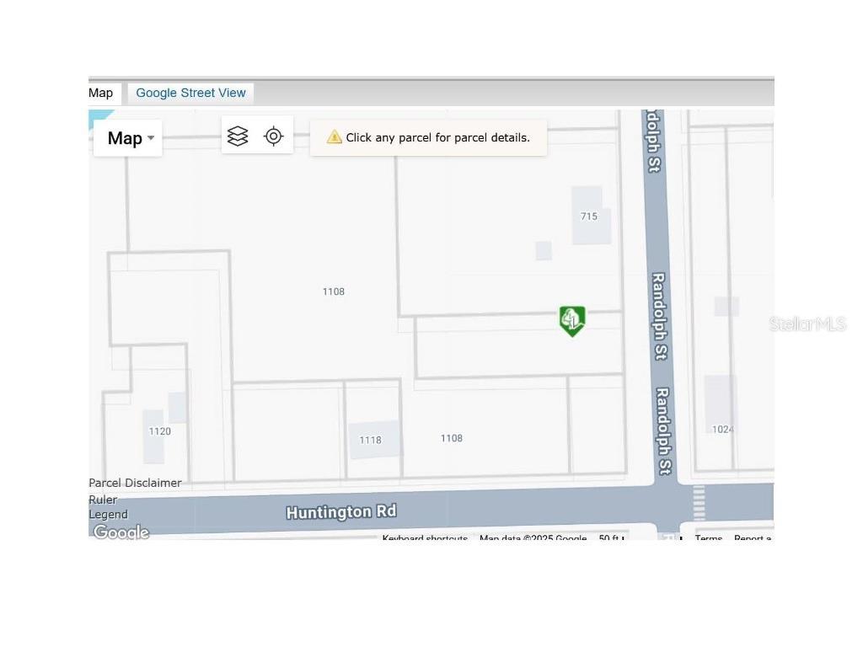The height and width of the screenshot is (647, 863).
Task: Open the Parcel Disclaimer link
Action: click(x=135, y=483)
